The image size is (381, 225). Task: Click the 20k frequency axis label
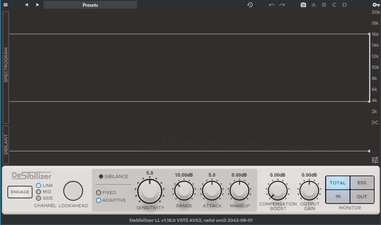(376, 12)
